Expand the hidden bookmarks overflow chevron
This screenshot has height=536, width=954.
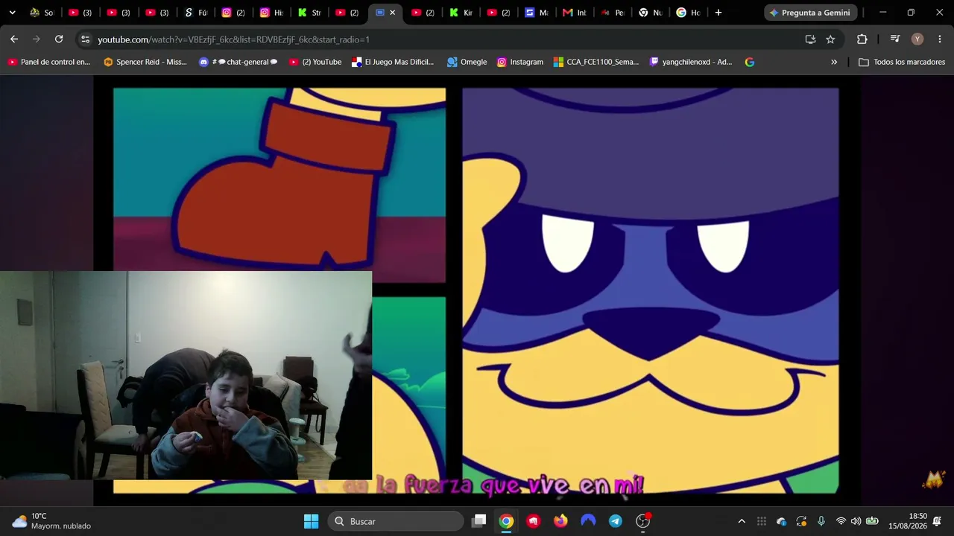(834, 62)
